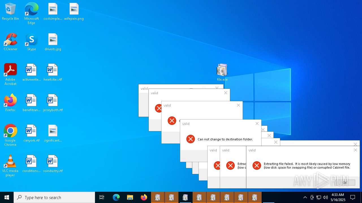Select the VLC media player shortcut
Image resolution: width=362 pixels, height=203 pixels.
[x=10, y=166]
